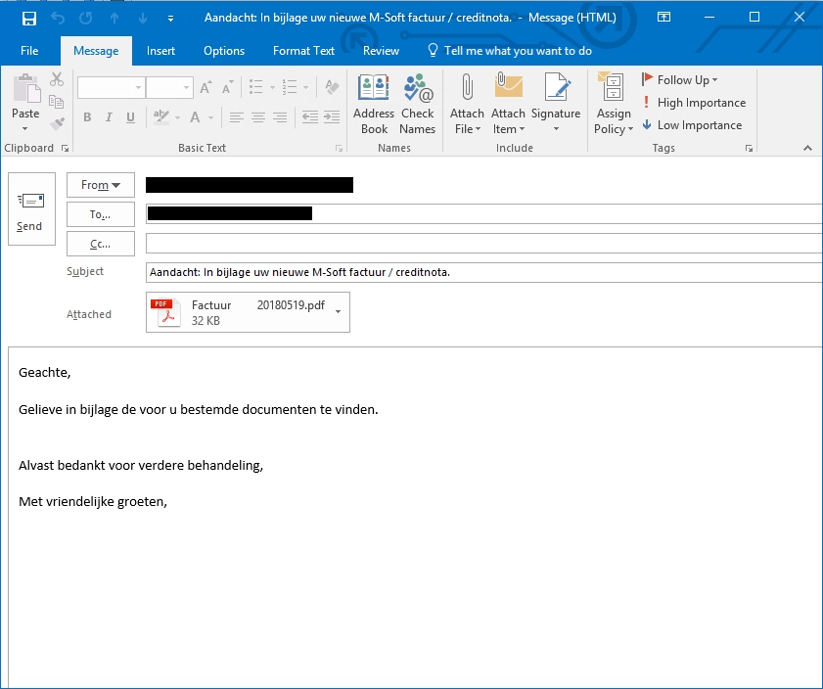Image resolution: width=823 pixels, height=689 pixels.
Task: Open the Font Color dropdown arrow
Action: (x=211, y=117)
